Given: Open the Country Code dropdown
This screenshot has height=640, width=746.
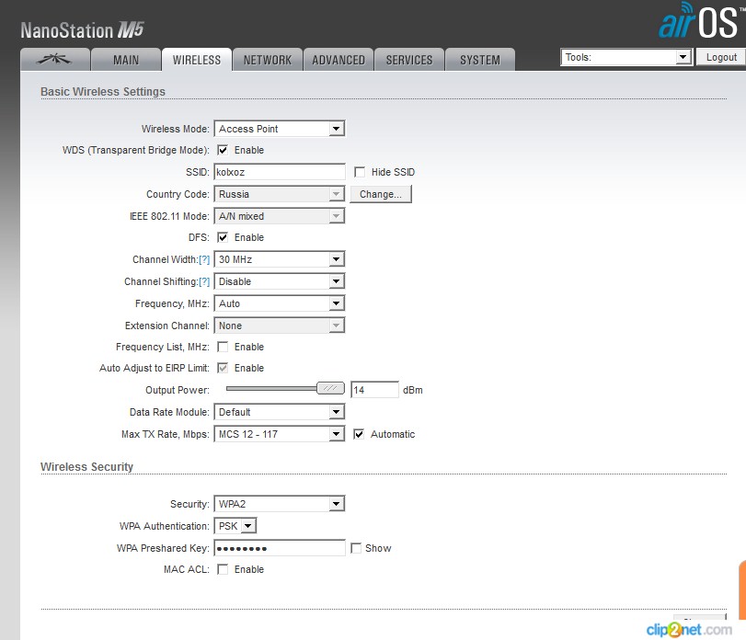Looking at the screenshot, I should coord(280,194).
